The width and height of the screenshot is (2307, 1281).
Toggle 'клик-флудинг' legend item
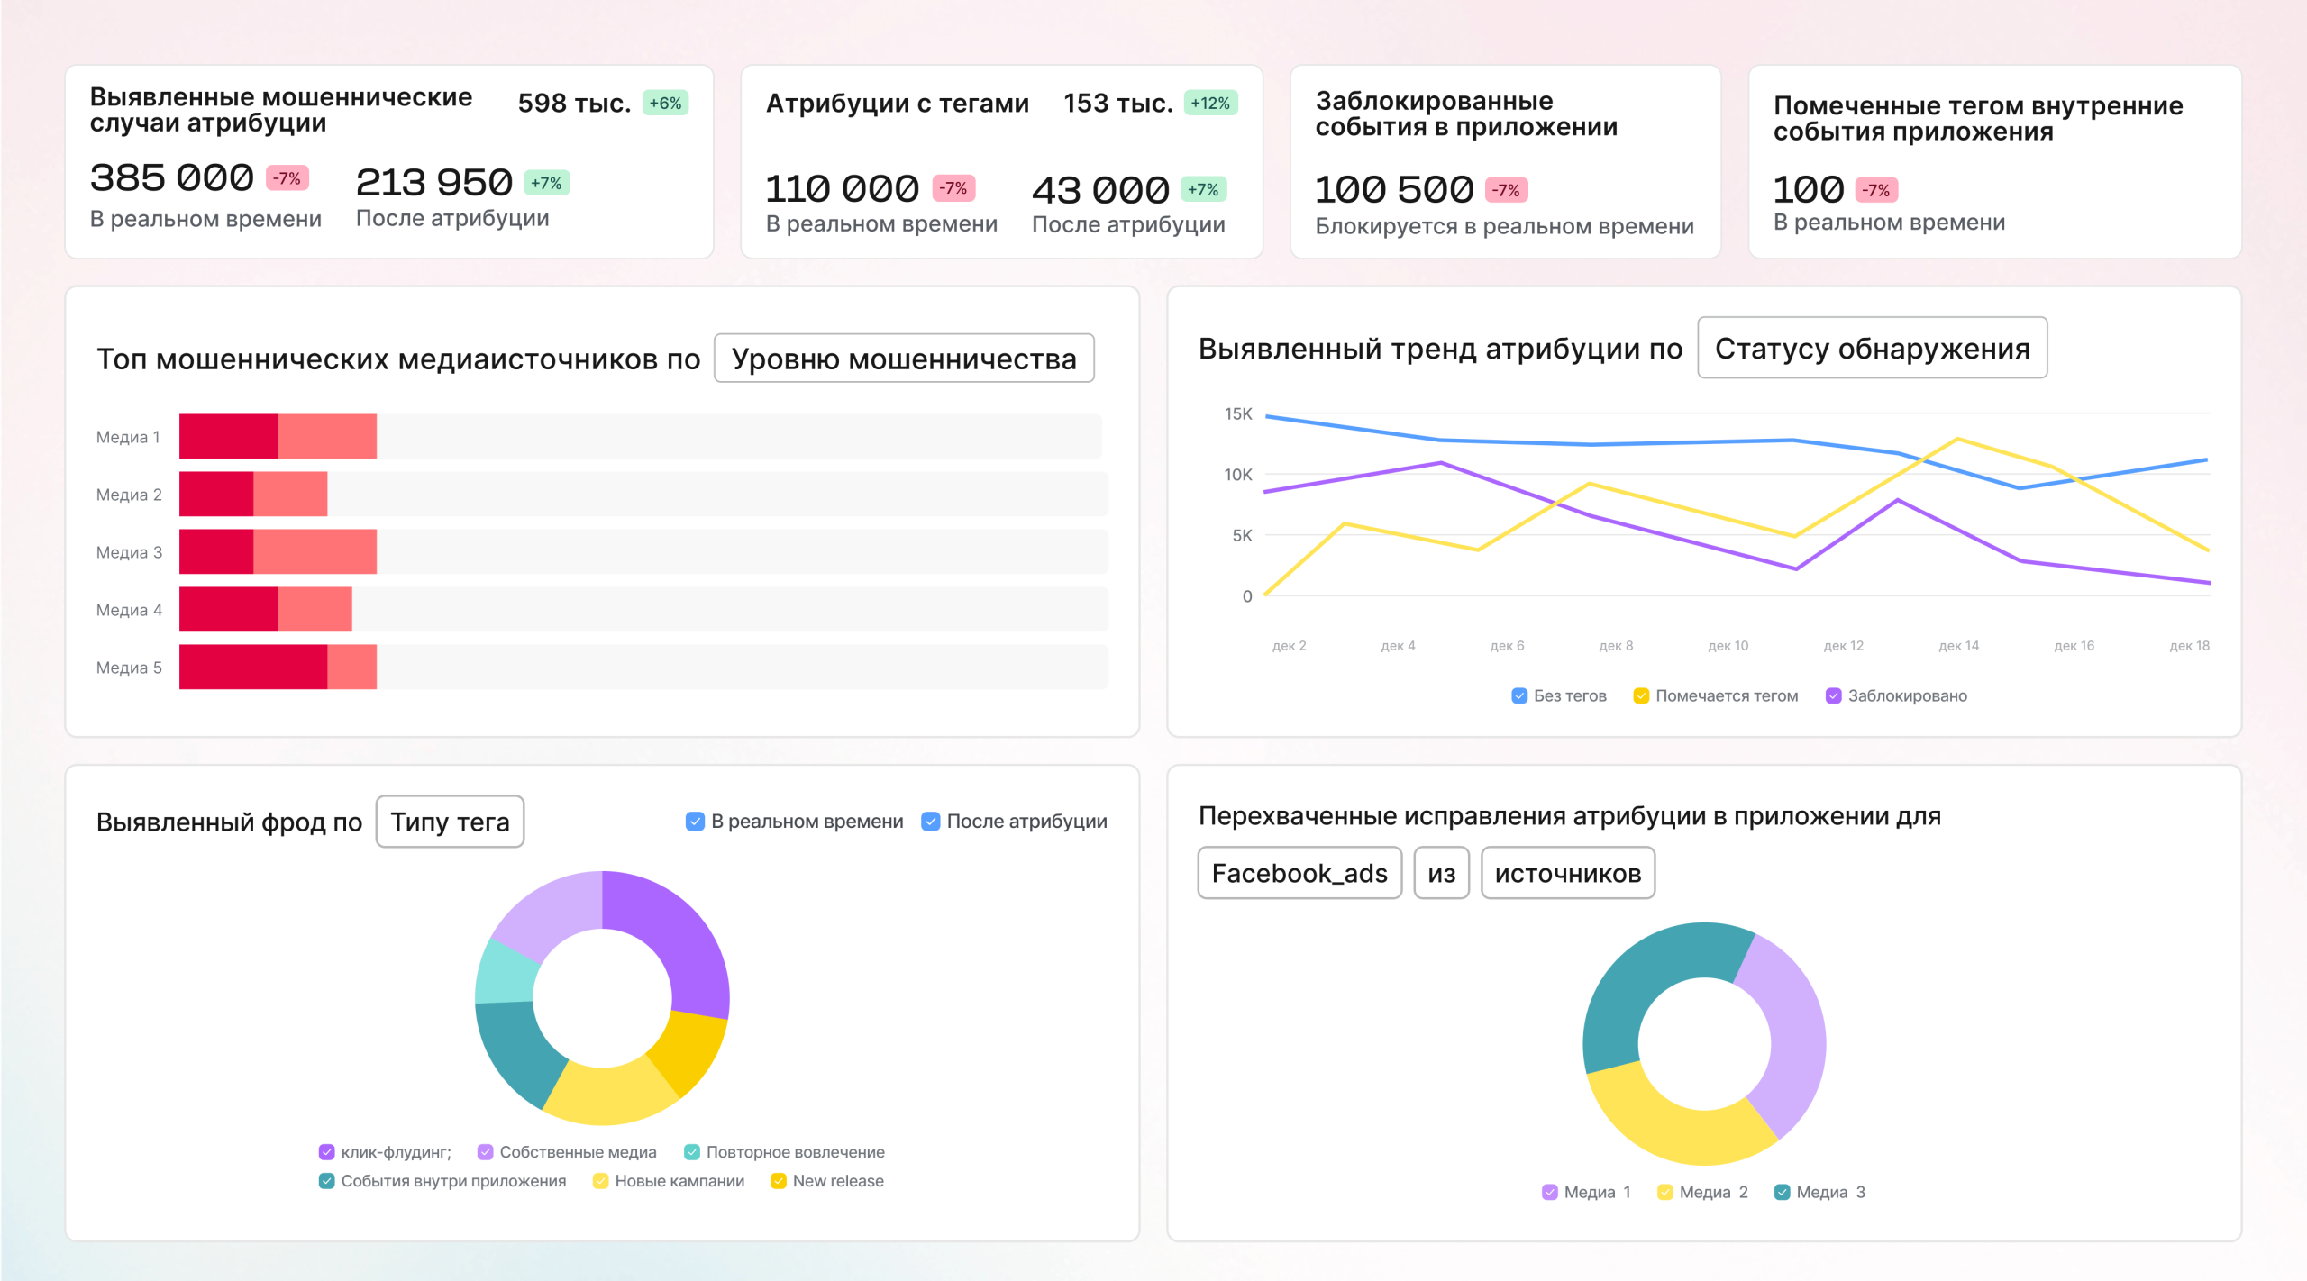(x=327, y=1152)
